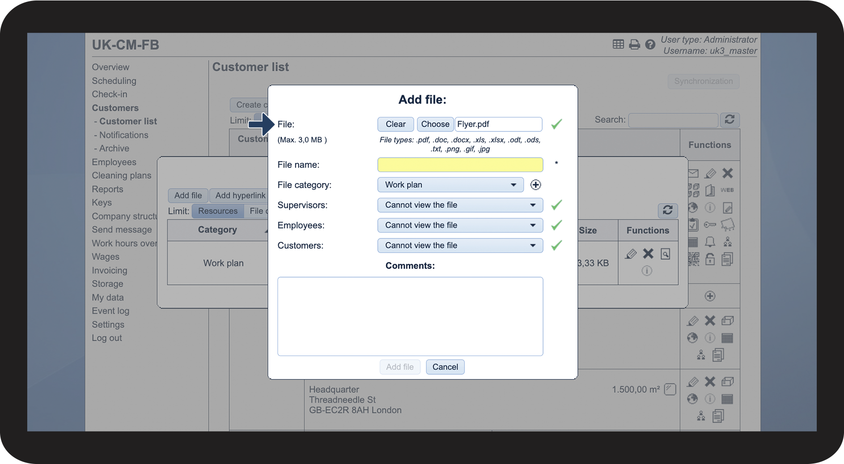
Task: Click the table grid icon in the header
Action: click(618, 44)
